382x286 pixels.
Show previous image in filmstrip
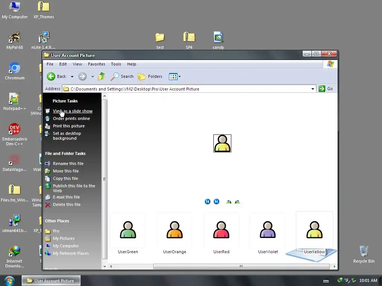(207, 201)
